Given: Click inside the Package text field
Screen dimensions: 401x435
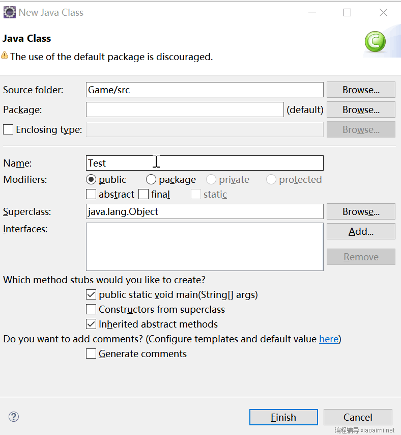Looking at the screenshot, I should point(185,110).
